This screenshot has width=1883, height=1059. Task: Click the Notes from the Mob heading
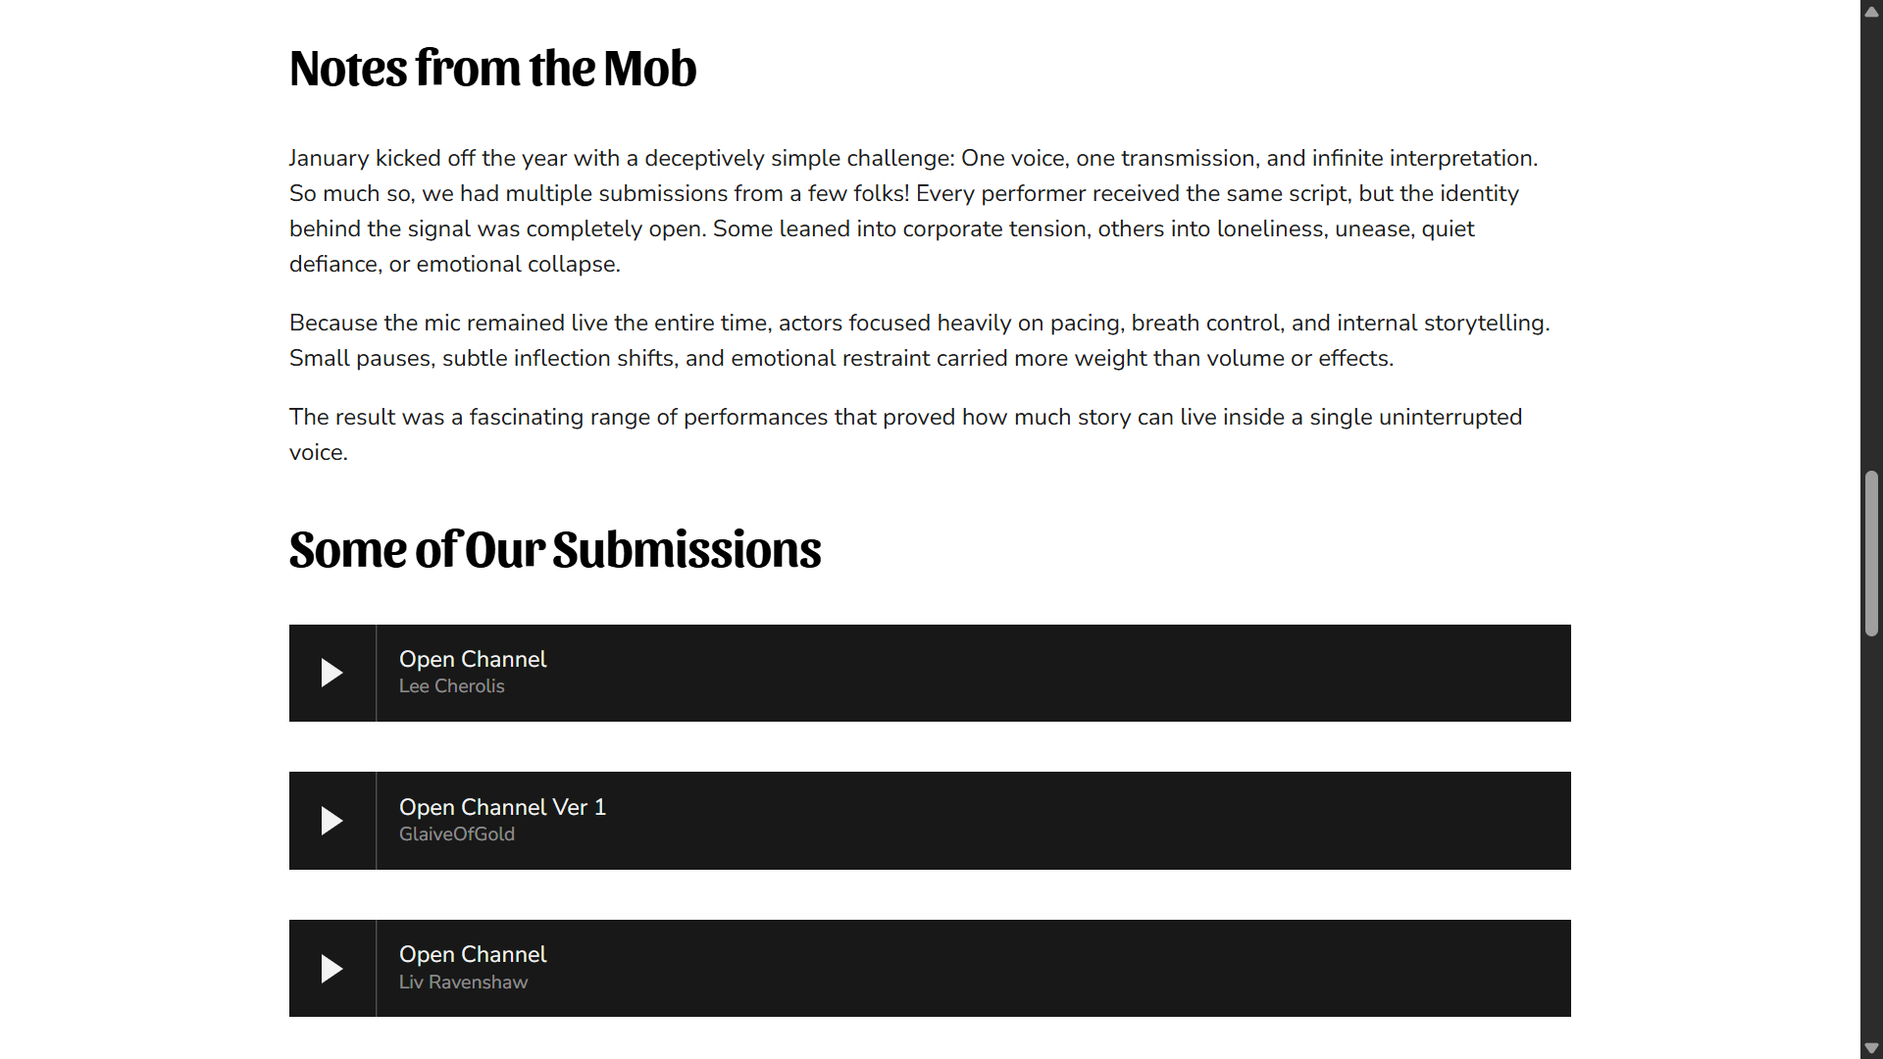pos(492,69)
